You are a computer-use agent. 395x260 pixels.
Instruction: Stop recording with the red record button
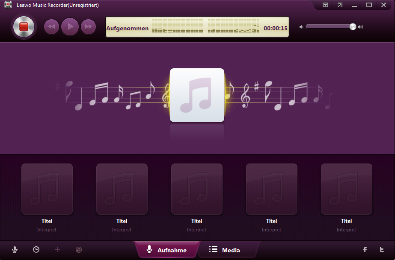click(24, 26)
